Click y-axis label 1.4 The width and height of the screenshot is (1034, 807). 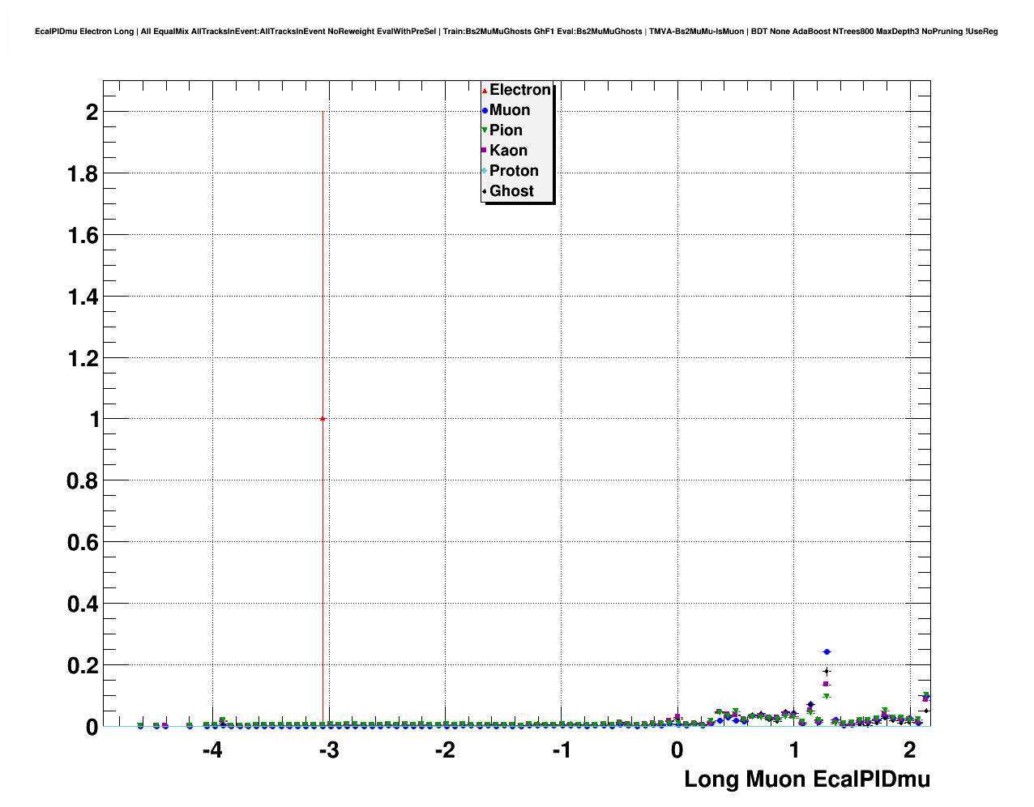click(83, 297)
